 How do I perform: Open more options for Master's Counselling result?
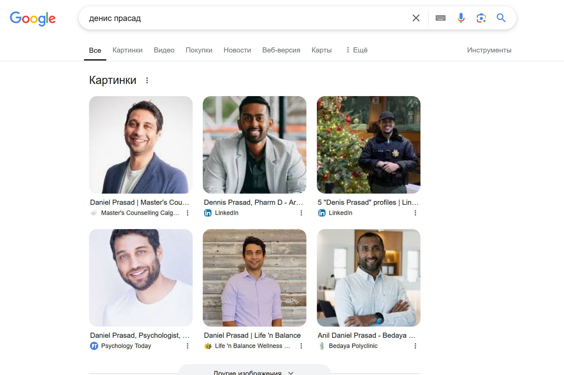(188, 213)
